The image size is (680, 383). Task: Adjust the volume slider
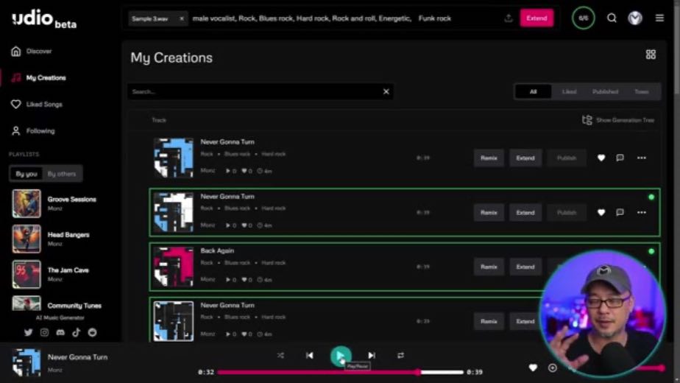click(651, 368)
